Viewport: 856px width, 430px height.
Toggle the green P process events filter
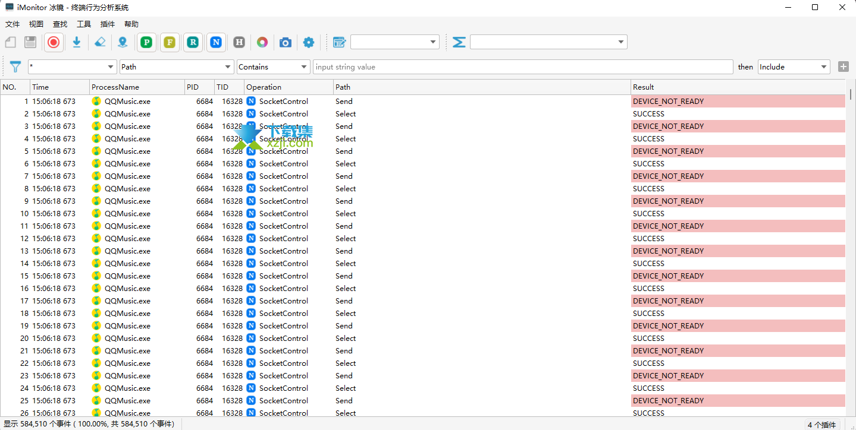(x=146, y=42)
